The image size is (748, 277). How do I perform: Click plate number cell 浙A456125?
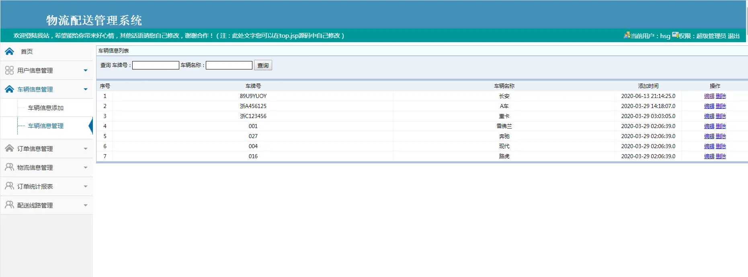pos(253,106)
